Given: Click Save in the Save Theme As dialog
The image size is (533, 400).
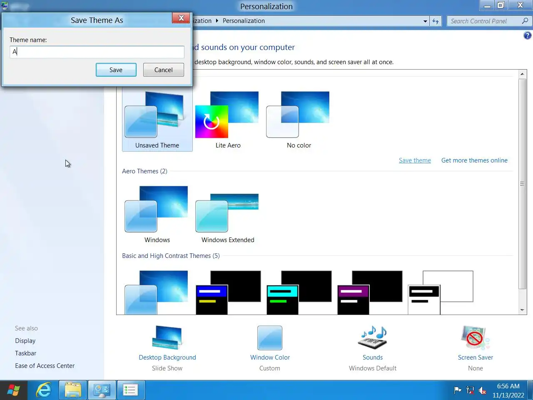Looking at the screenshot, I should [116, 70].
